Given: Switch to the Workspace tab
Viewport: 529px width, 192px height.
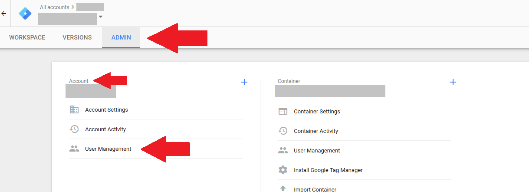Looking at the screenshot, I should point(27,37).
